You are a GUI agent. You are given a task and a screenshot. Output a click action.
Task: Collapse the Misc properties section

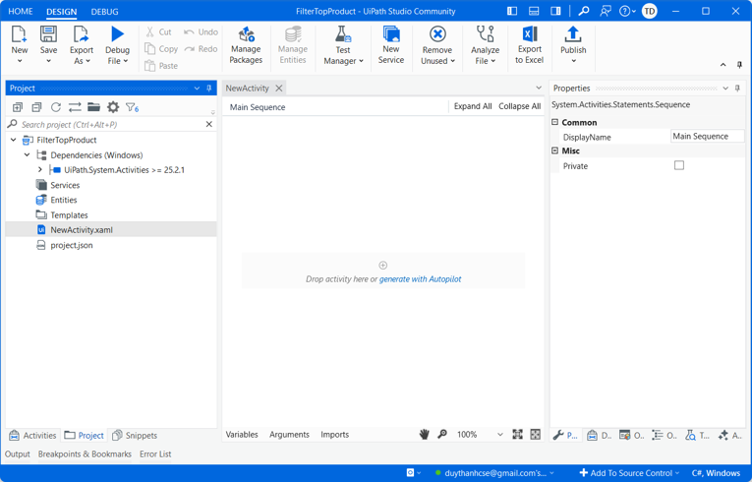tap(554, 151)
